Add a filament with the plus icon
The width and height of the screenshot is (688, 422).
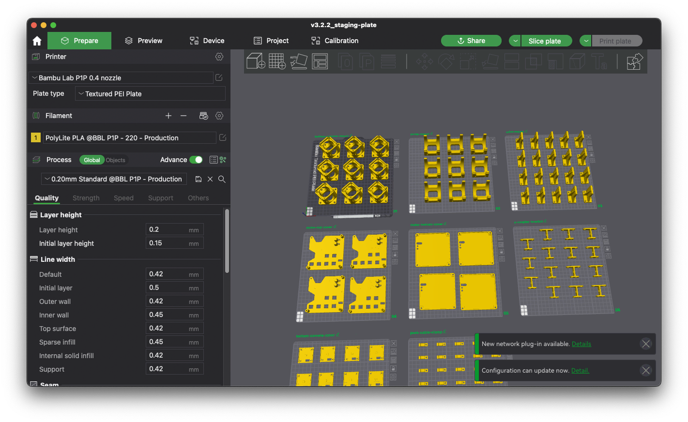tap(168, 116)
